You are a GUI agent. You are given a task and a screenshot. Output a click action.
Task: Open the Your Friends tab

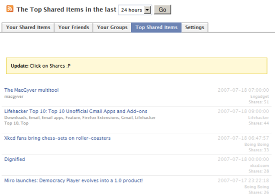(73, 28)
